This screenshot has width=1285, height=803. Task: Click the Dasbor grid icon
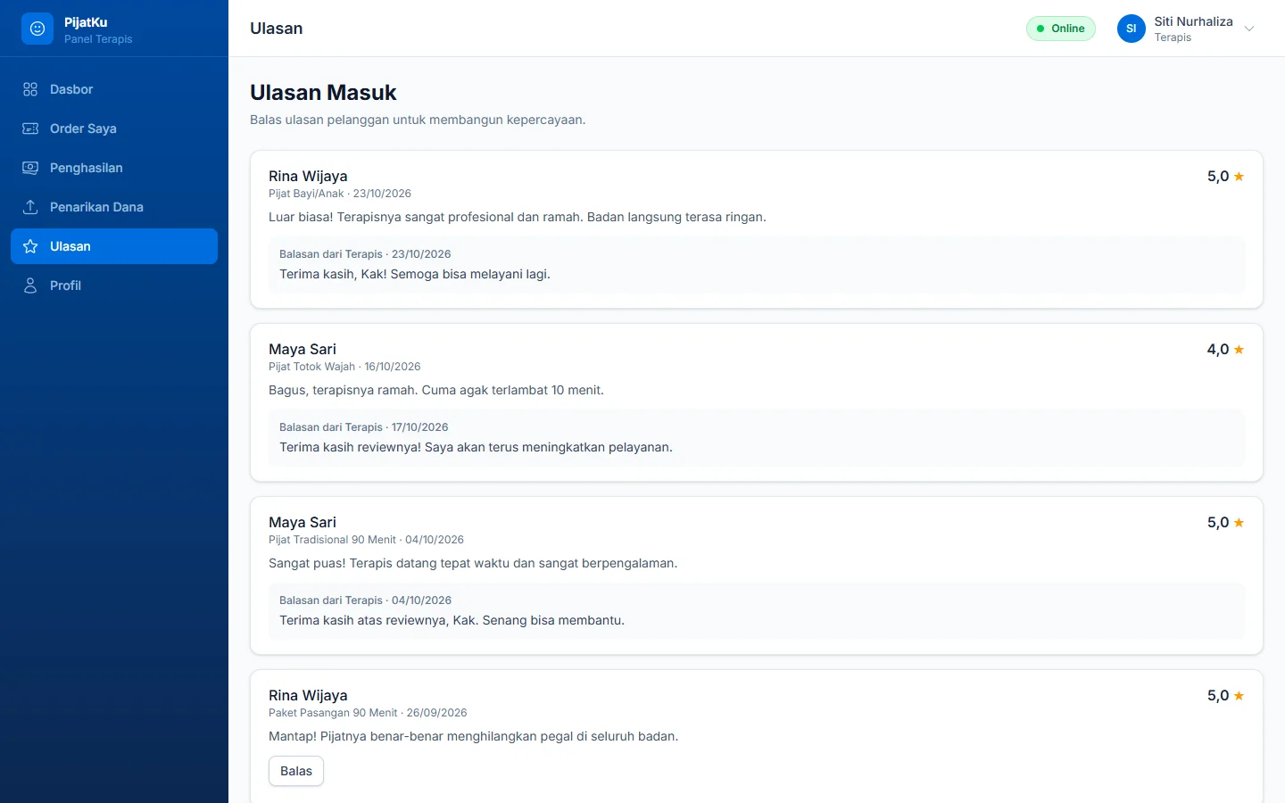tap(30, 89)
